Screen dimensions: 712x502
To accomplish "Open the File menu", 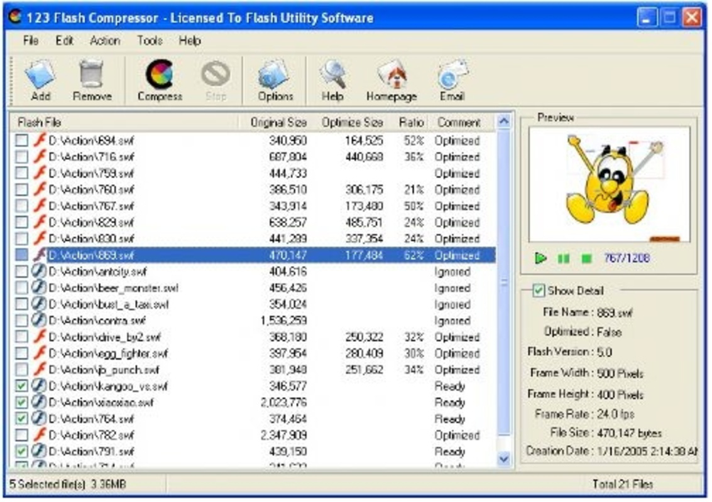I will pos(30,40).
